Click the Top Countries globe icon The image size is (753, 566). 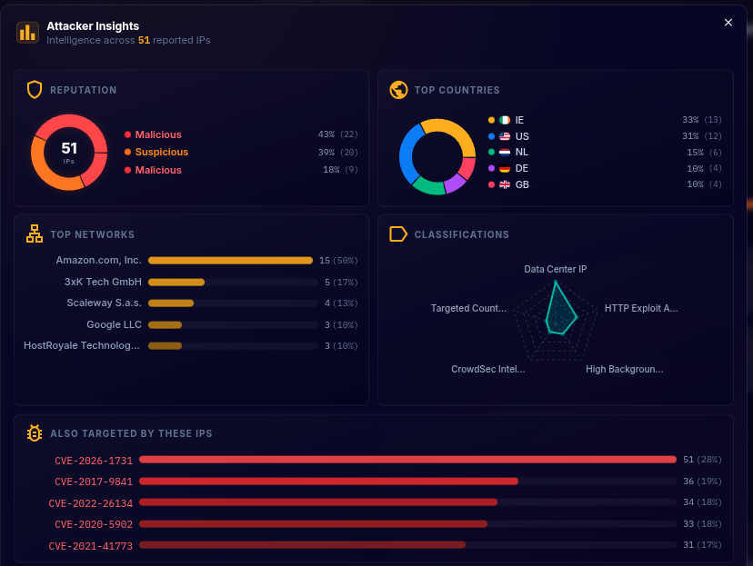point(398,90)
